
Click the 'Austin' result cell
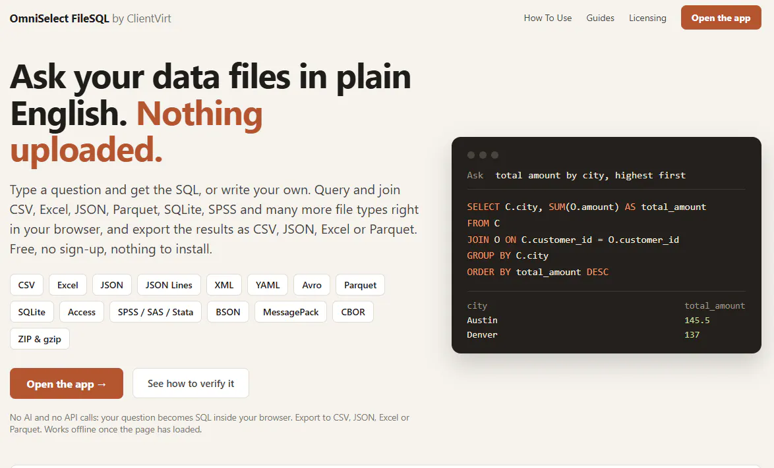(482, 320)
